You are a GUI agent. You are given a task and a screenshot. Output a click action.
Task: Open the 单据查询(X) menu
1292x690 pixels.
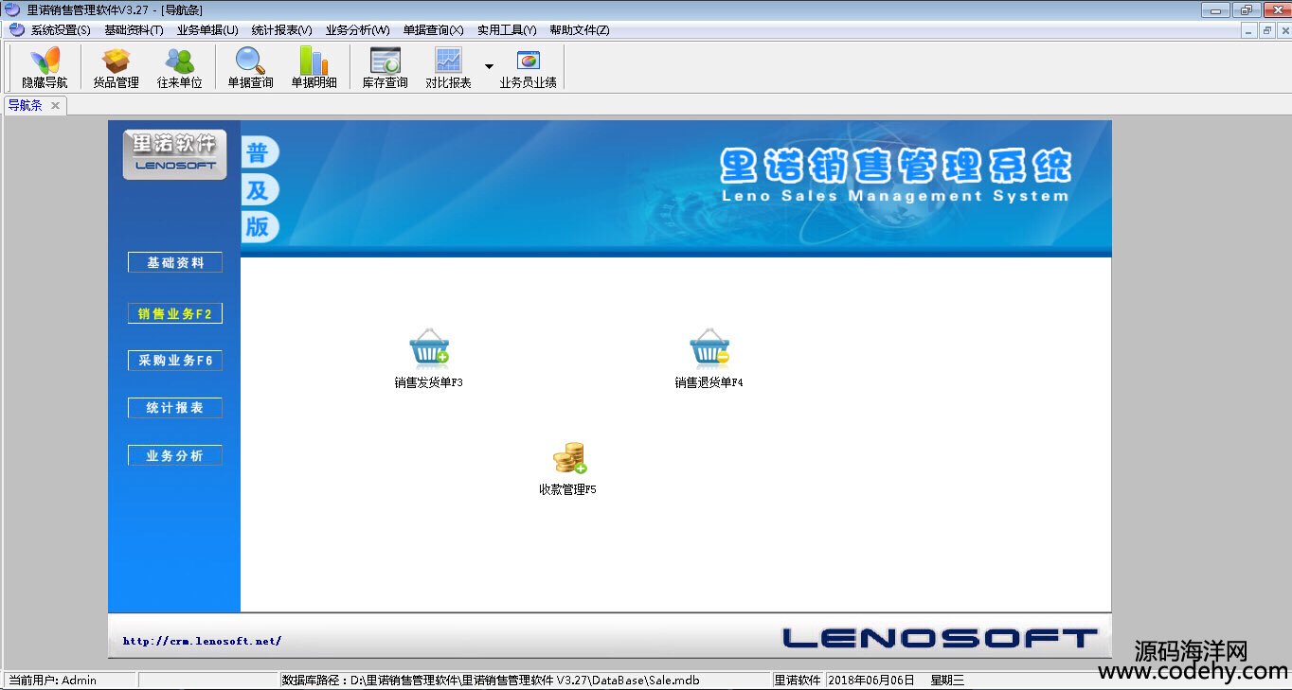[x=433, y=30]
